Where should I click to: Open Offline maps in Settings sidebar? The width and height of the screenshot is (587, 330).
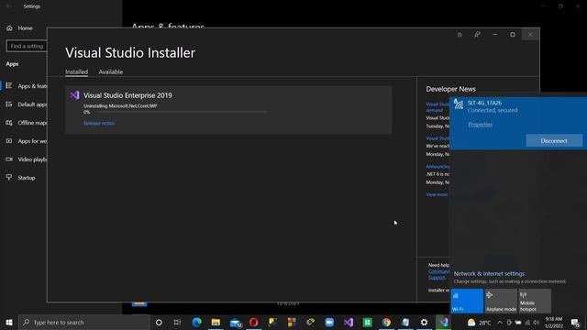[27, 122]
